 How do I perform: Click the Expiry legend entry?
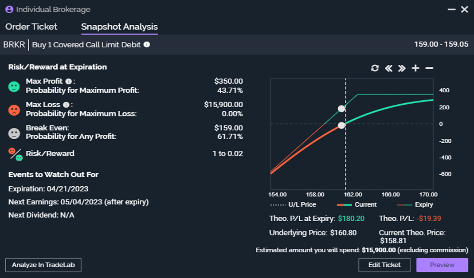[x=415, y=205]
